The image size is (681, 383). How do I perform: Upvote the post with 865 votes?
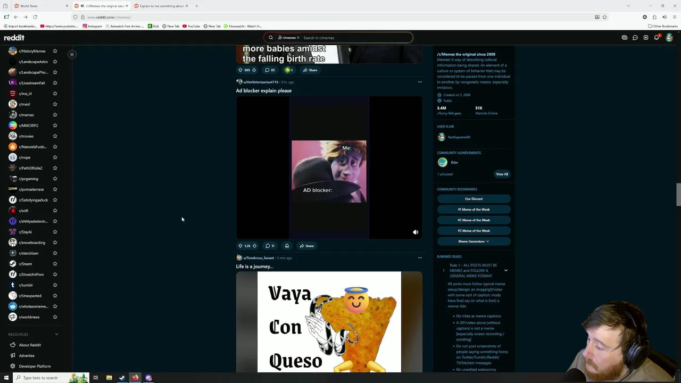(240, 70)
